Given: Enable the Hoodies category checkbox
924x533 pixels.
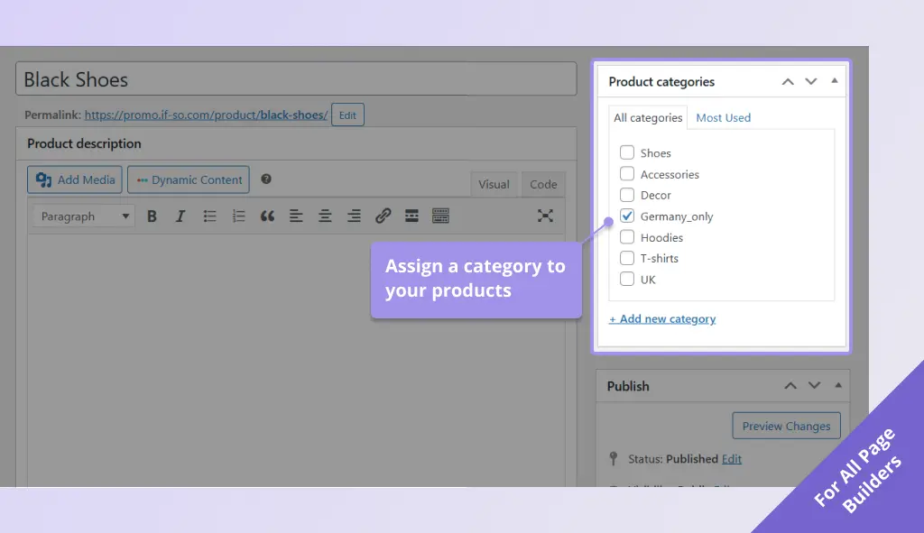Looking at the screenshot, I should pos(627,237).
